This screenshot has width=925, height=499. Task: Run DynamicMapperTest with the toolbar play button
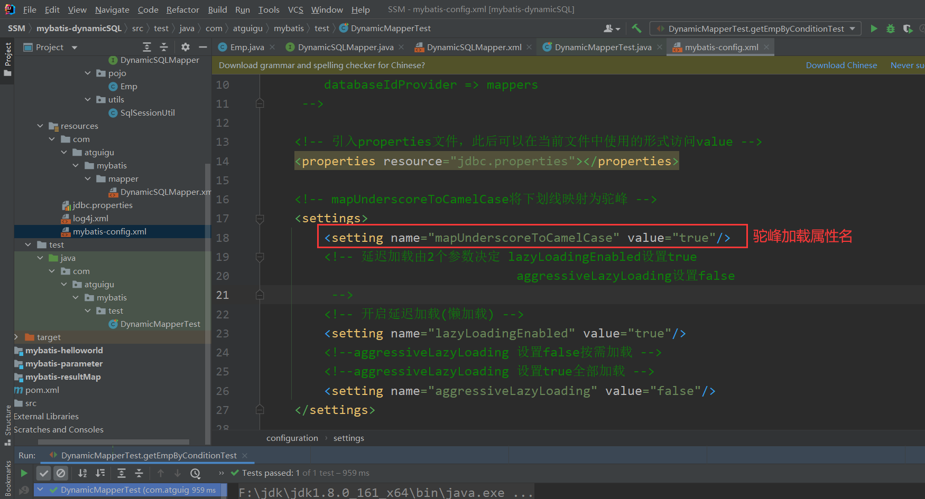[874, 29]
